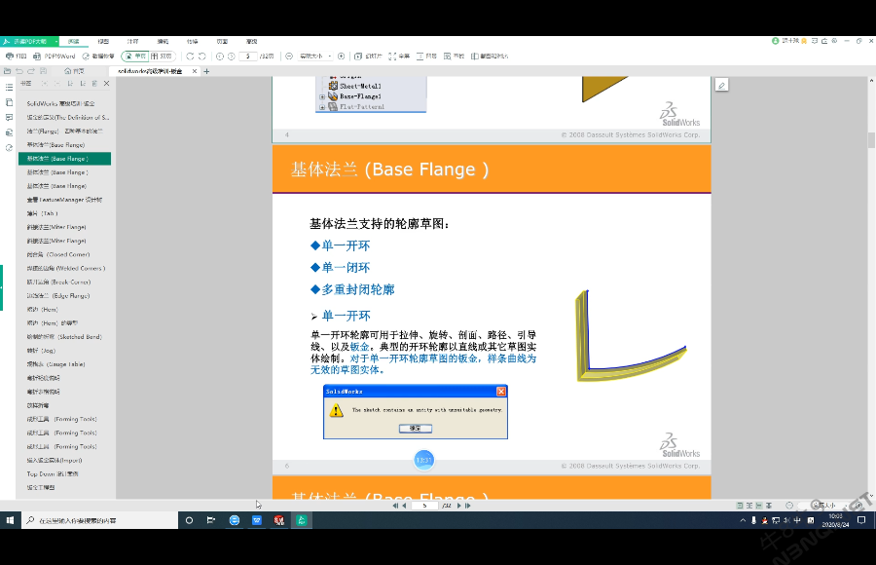Screen dimensions: 876x565
Task: Show page thumbnails sidebar icon
Action: [x=9, y=102]
